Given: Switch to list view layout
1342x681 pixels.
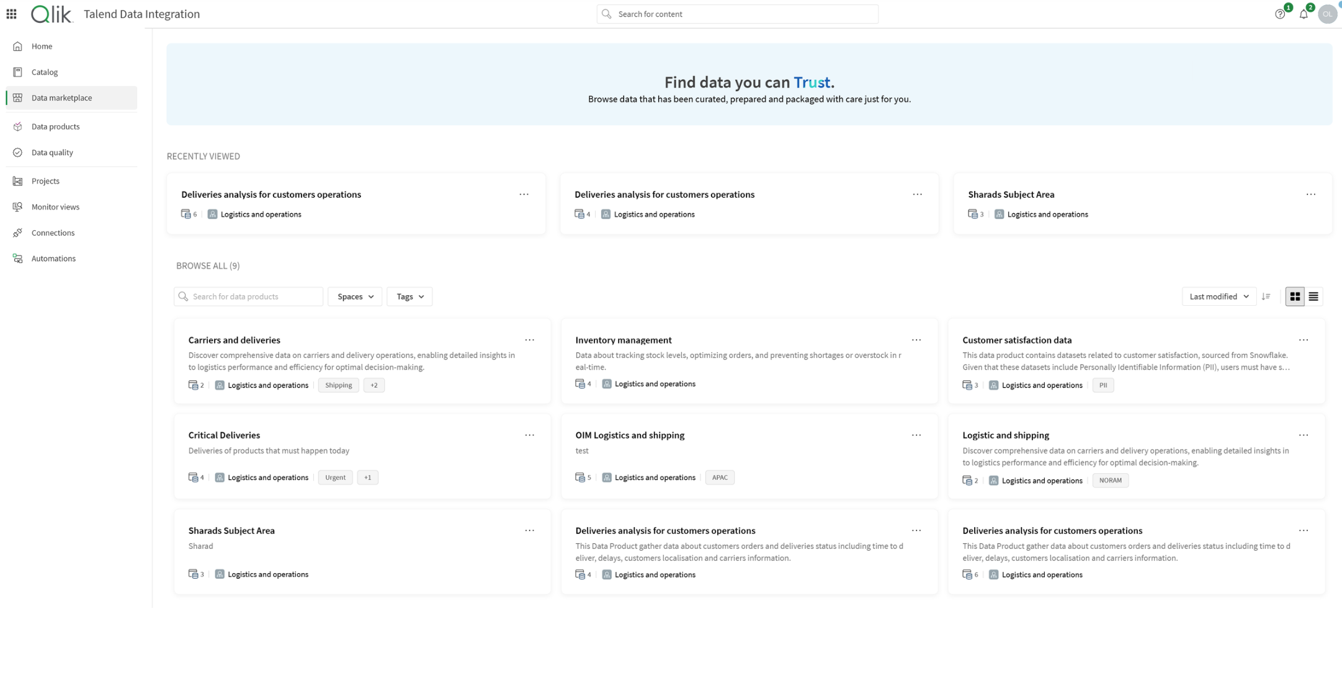Looking at the screenshot, I should pos(1313,296).
